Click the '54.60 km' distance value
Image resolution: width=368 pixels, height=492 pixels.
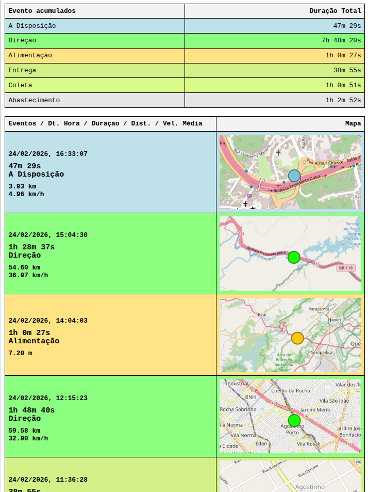[x=24, y=267]
